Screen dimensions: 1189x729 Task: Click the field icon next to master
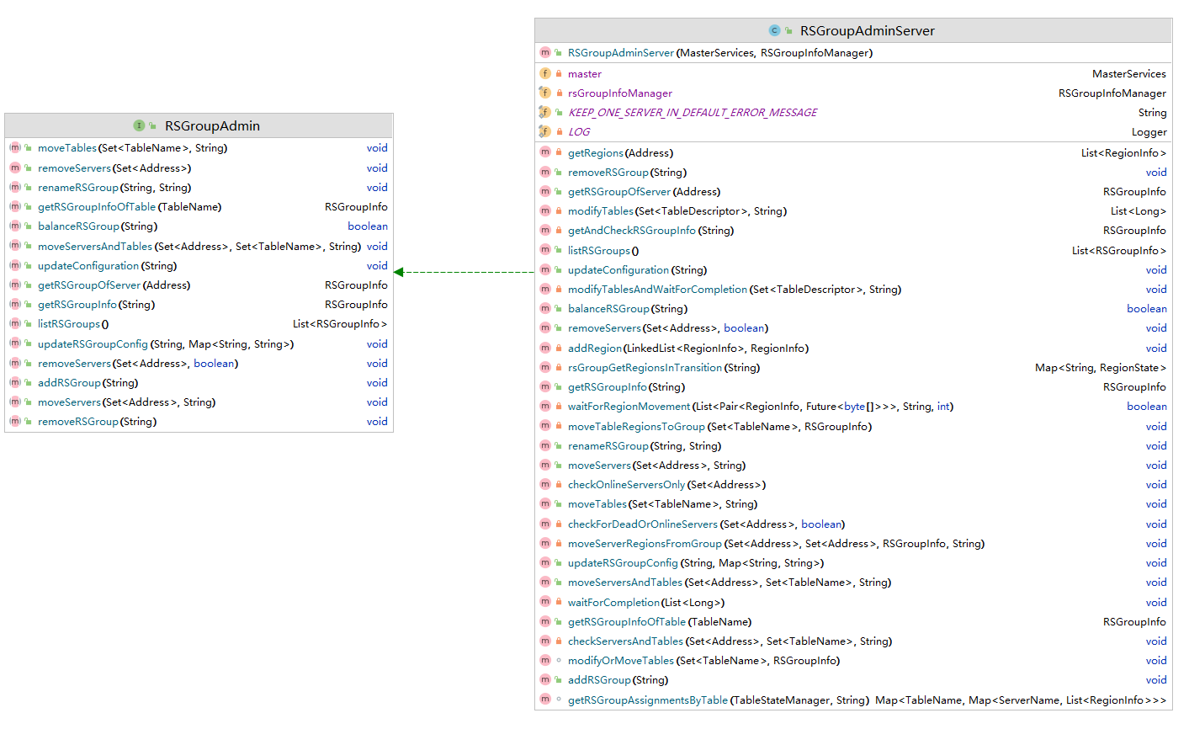pyautogui.click(x=545, y=74)
